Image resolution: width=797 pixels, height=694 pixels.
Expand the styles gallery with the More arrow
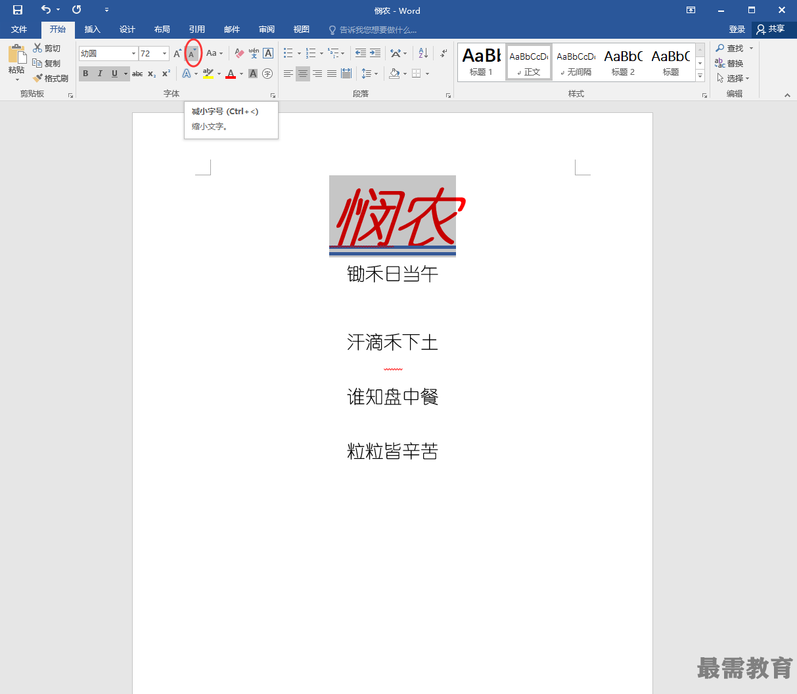tap(700, 76)
